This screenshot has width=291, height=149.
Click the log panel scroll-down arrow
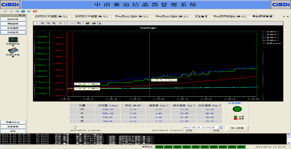tap(288, 143)
